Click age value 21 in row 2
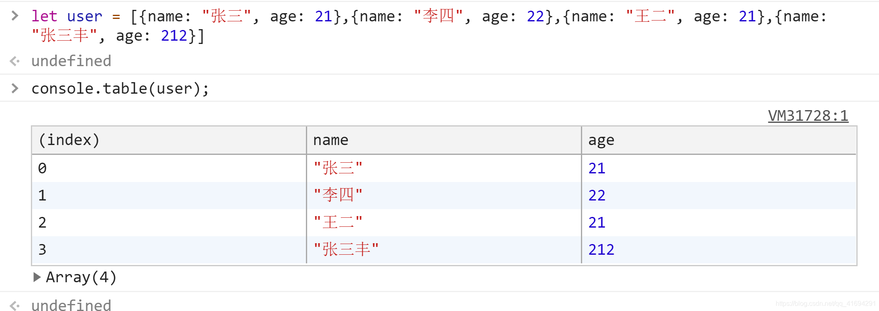The image size is (879, 311). (x=597, y=223)
